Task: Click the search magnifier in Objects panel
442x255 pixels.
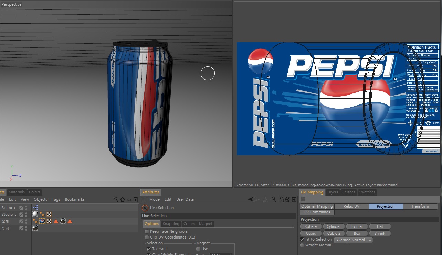Action: point(116,199)
